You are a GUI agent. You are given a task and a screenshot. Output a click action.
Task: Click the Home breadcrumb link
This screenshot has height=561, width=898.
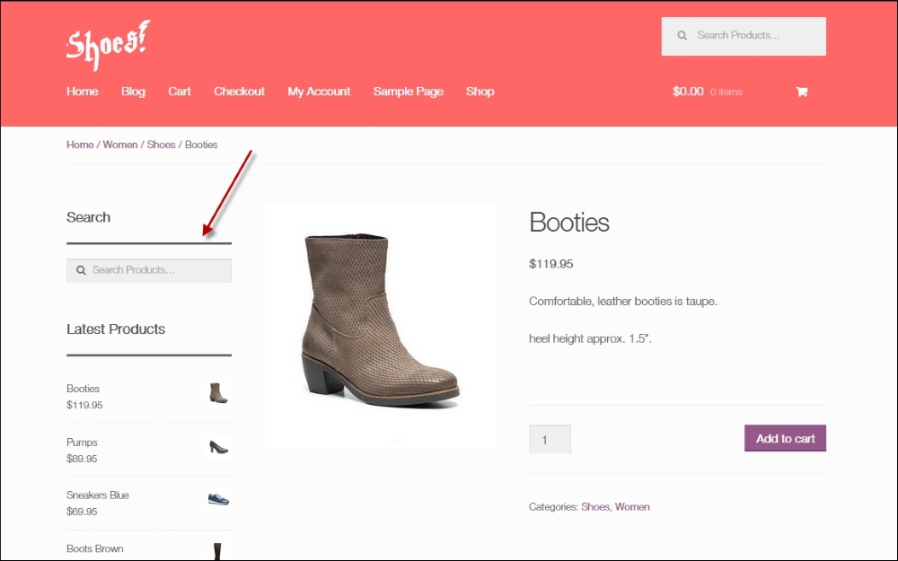(x=80, y=145)
